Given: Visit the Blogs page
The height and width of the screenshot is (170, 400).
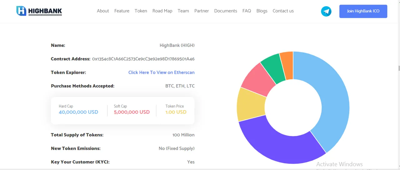Looking at the screenshot, I should pyautogui.click(x=262, y=11).
